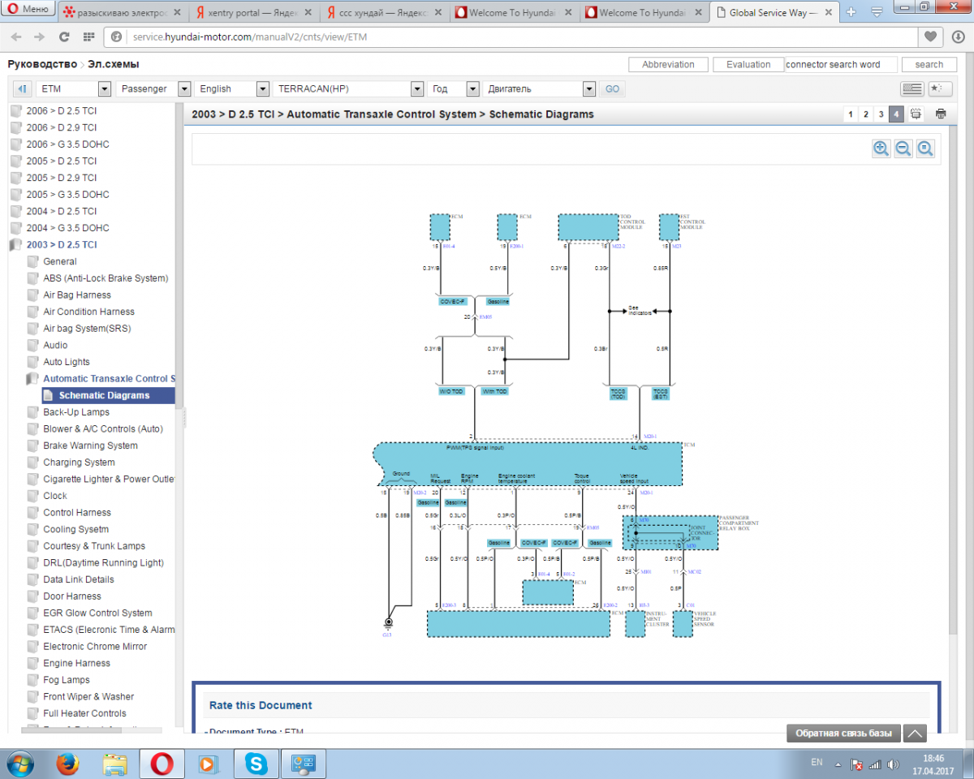Reload the current browser page
This screenshot has height=779, width=974.
(x=64, y=37)
